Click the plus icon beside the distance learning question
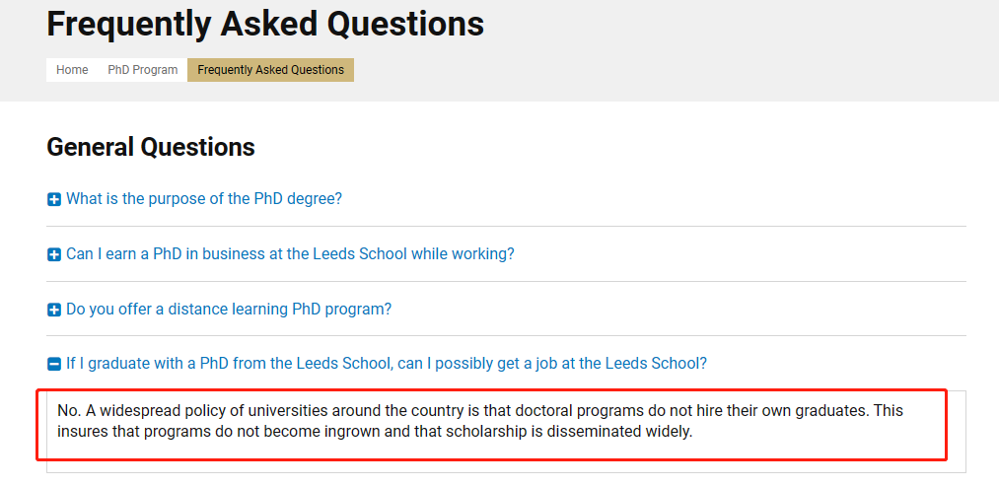Screen dimensions: 999x486 tap(54, 311)
